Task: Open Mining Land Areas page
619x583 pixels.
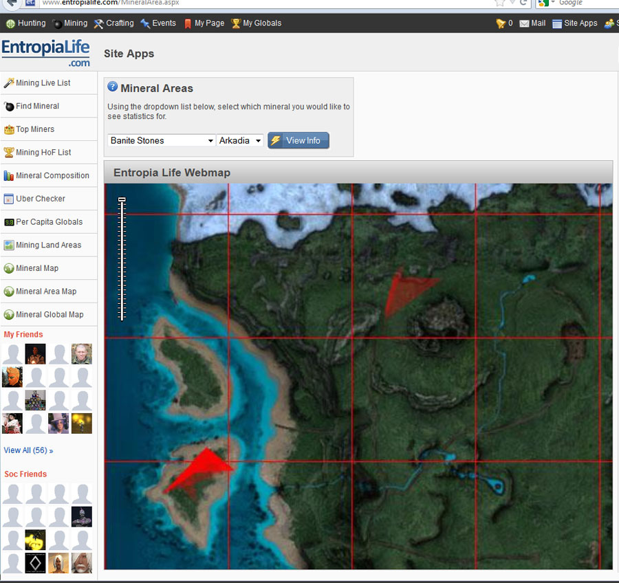Action: click(49, 245)
